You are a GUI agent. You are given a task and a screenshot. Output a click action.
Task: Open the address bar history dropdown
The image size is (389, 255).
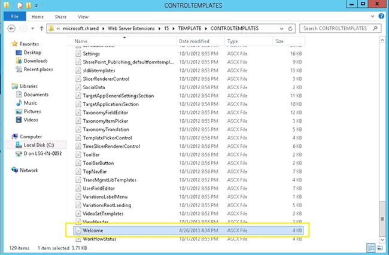[x=282, y=29]
